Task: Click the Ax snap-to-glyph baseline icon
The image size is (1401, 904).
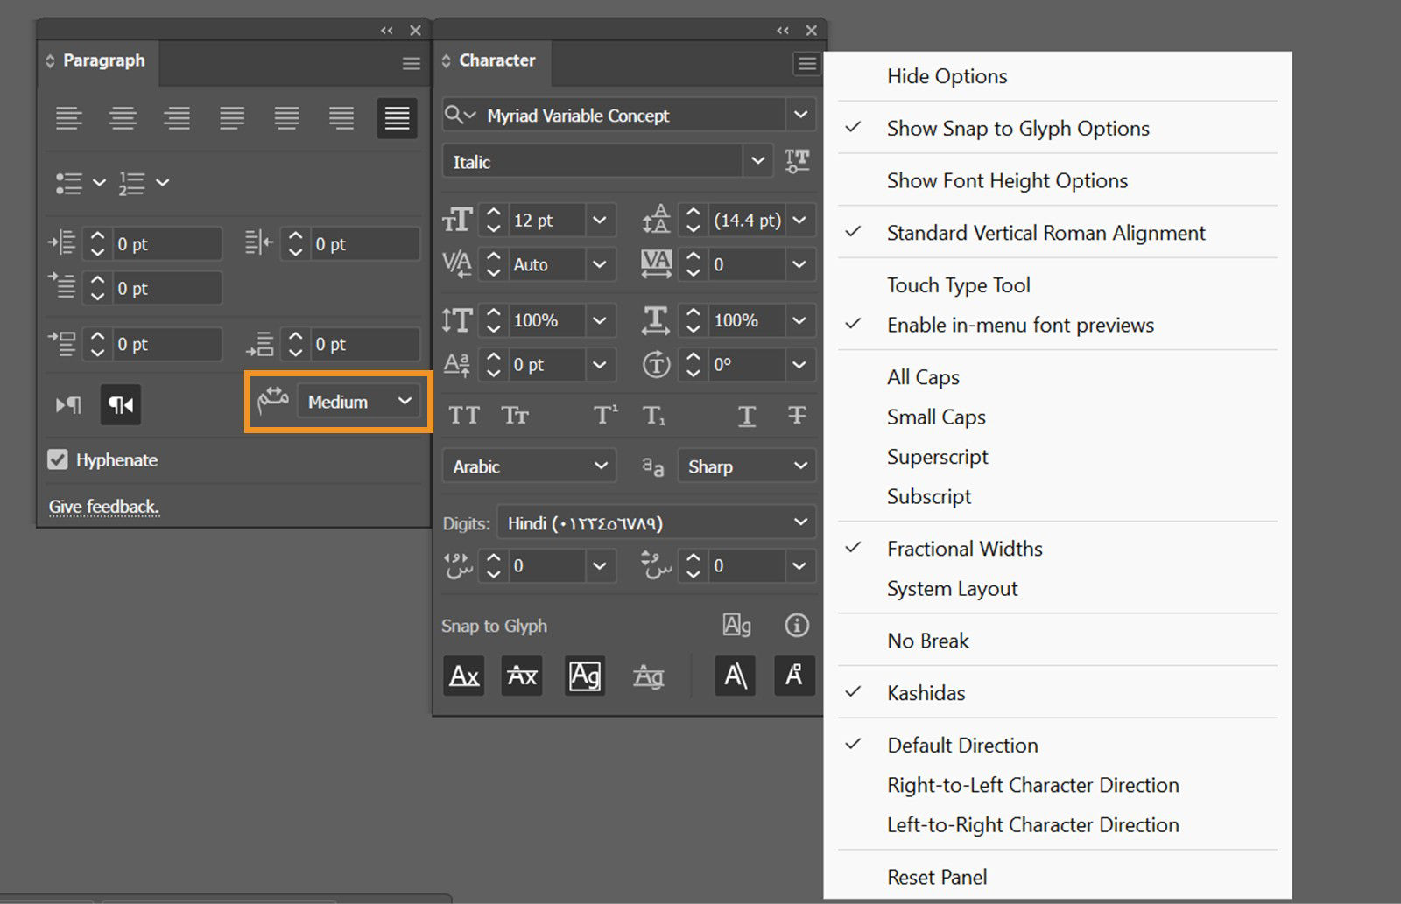Action: point(463,676)
